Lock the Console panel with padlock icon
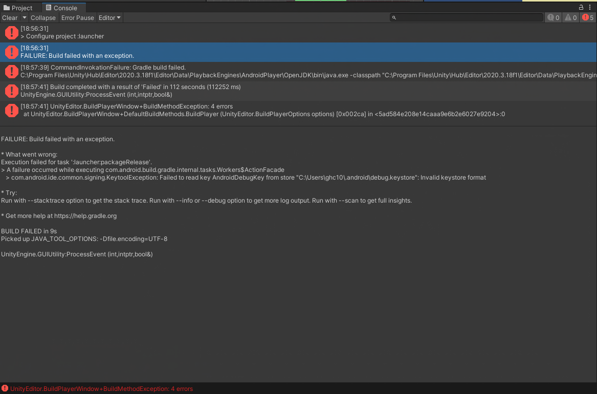597x394 pixels. pos(581,7)
